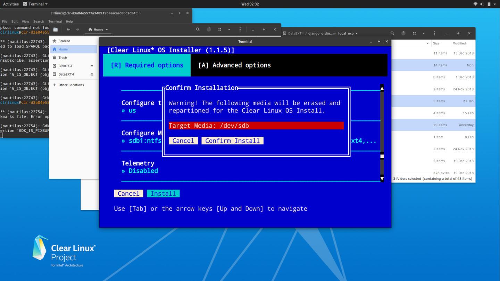Minimize the installer Terminal window

click(371, 42)
